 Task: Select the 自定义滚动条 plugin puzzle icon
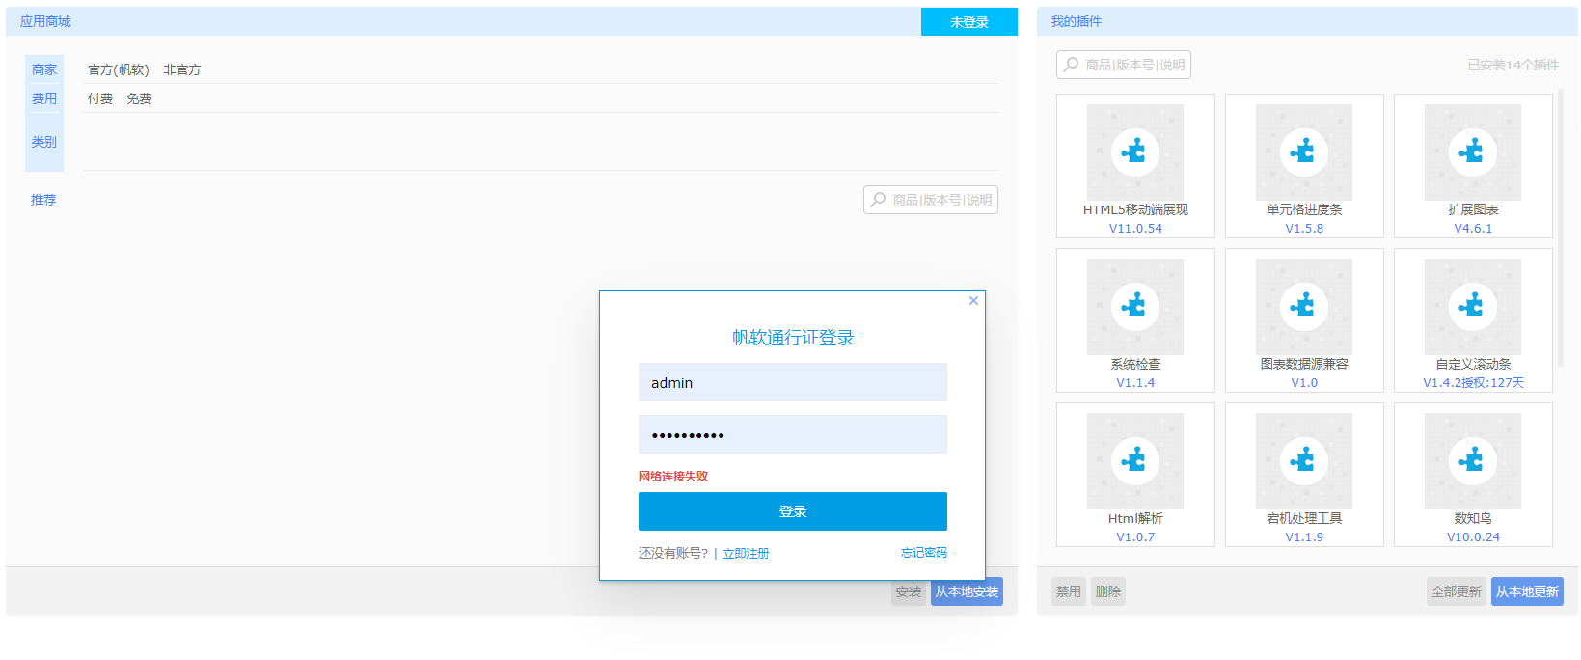click(1473, 306)
